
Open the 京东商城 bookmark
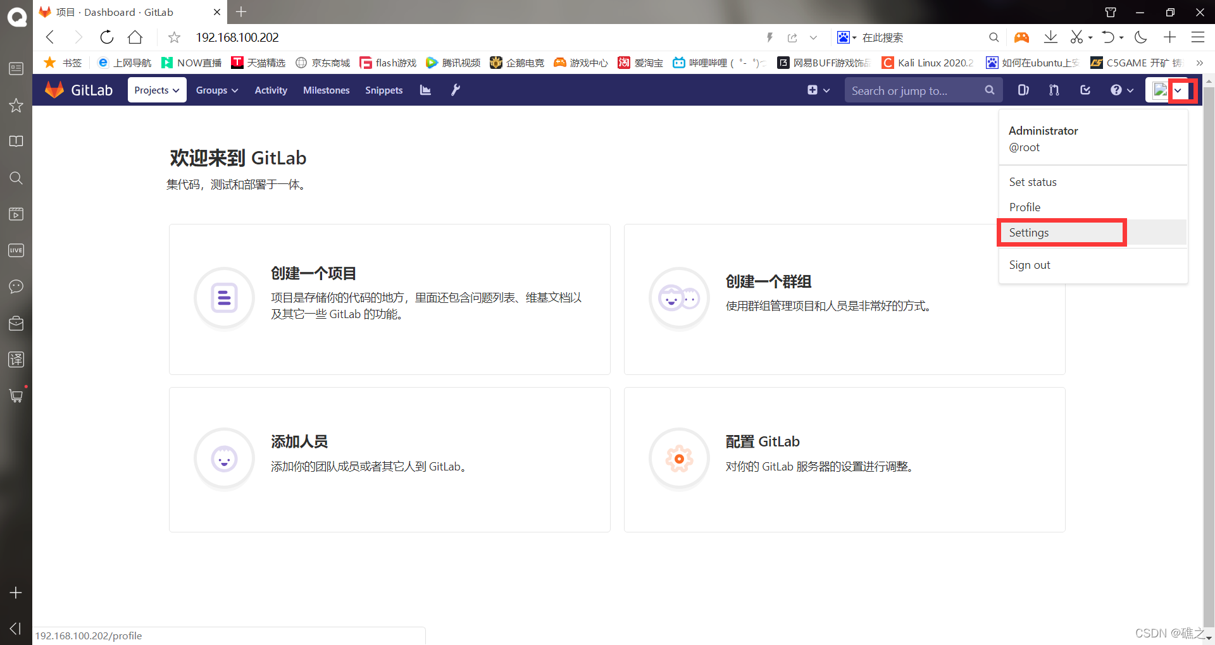pyautogui.click(x=323, y=63)
